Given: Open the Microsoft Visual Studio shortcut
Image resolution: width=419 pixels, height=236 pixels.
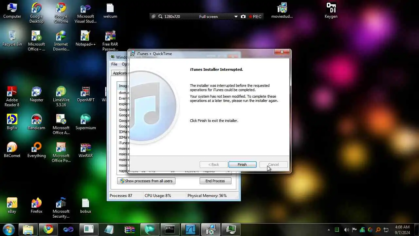Looking at the screenshot, I should (x=85, y=13).
